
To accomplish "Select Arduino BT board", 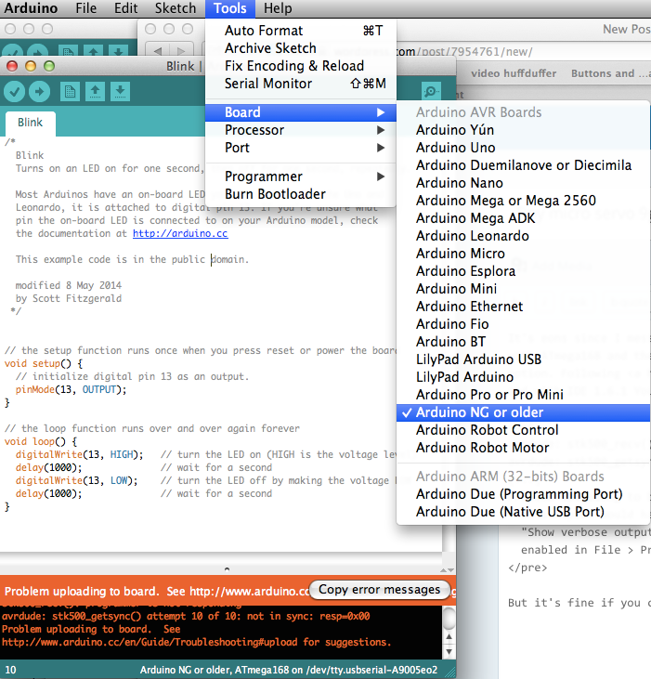I will (523, 342).
